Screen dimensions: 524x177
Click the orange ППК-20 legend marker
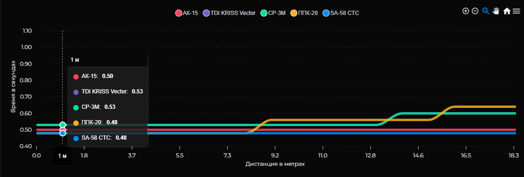pos(293,14)
